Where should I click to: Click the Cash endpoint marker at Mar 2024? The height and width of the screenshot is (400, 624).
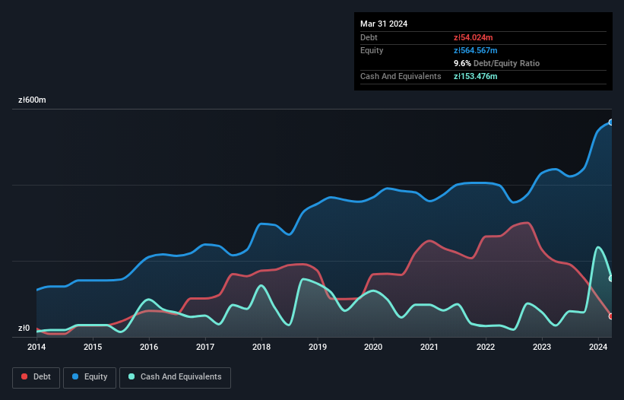611,278
